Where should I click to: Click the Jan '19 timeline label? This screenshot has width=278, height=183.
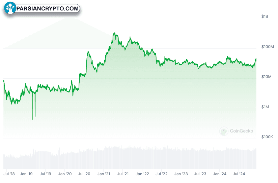[26, 174]
